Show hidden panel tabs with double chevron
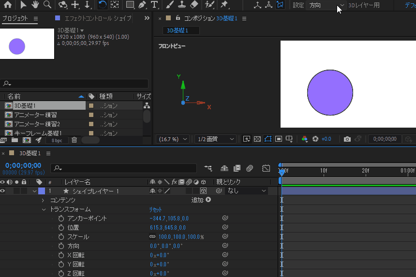Viewport: 416px width, 277px height. pos(147,18)
